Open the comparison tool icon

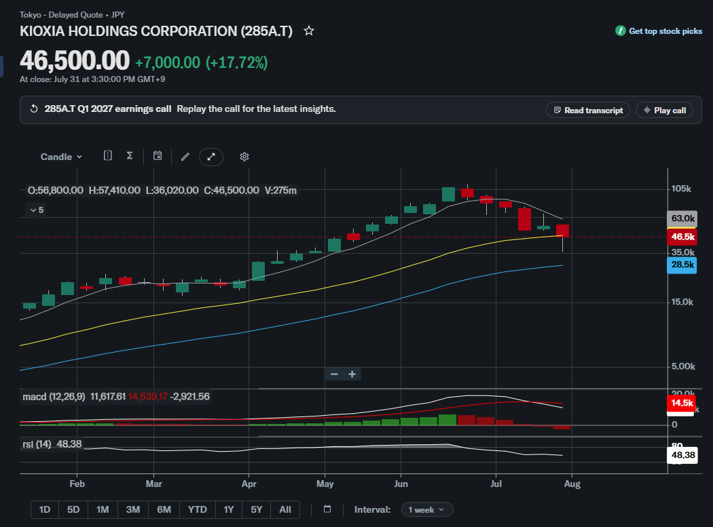point(108,156)
